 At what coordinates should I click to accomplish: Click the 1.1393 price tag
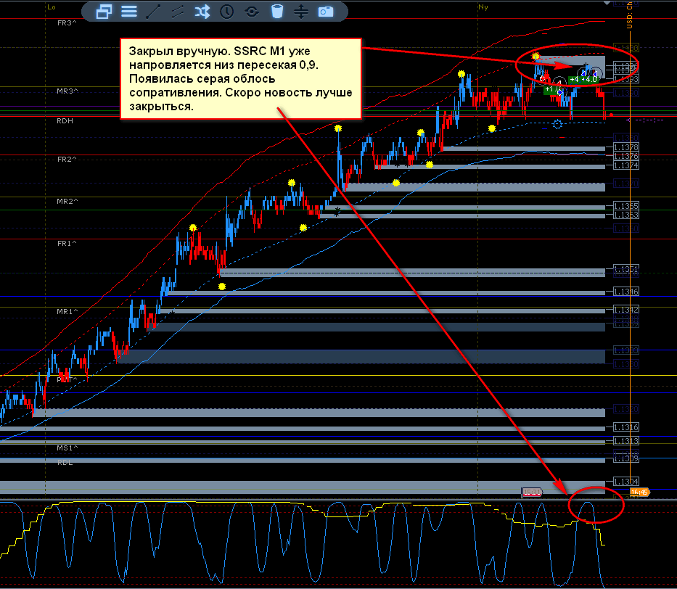[x=625, y=79]
